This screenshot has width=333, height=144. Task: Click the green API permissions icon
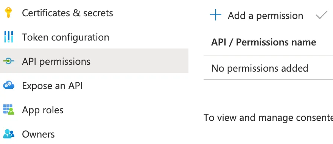coord(9,61)
